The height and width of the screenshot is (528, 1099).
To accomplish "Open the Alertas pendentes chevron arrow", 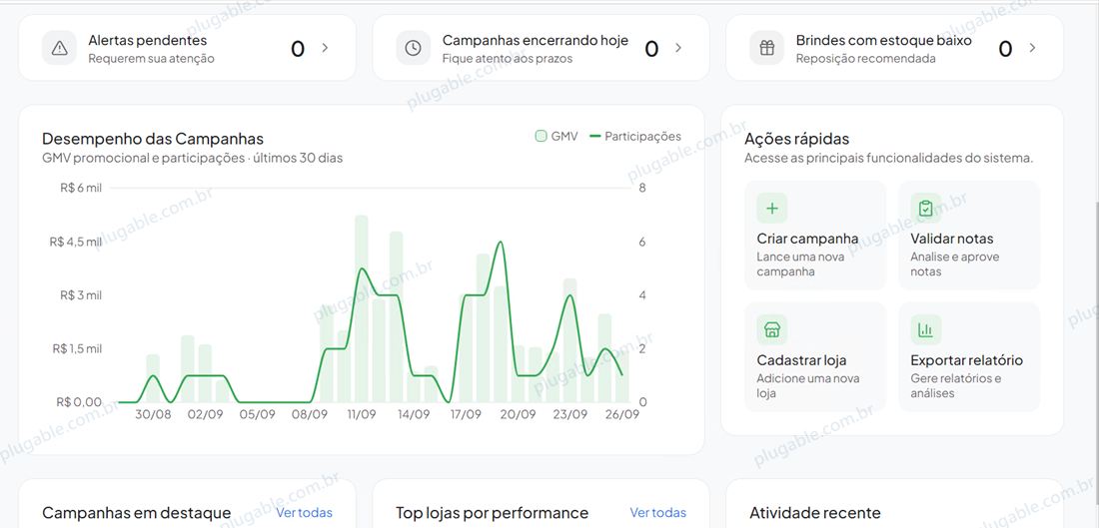I will 326,48.
